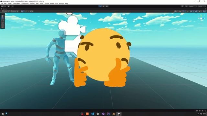Image resolution: width=207 pixels, height=116 pixels.
Task: Click the ENG language indicator
Action: point(204,114)
